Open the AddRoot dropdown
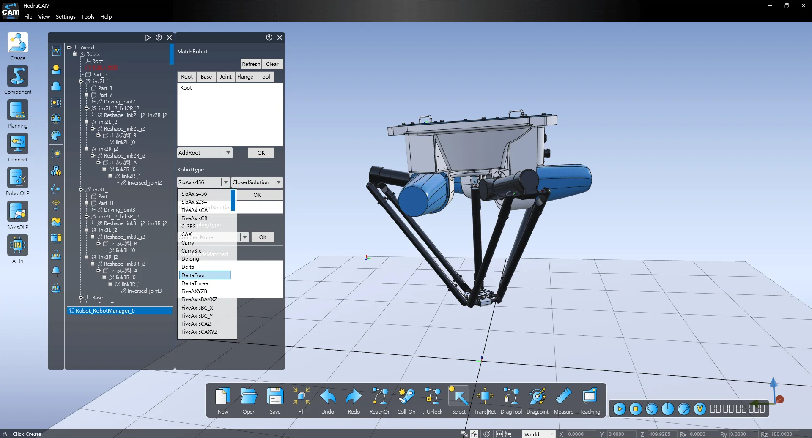 pos(228,153)
